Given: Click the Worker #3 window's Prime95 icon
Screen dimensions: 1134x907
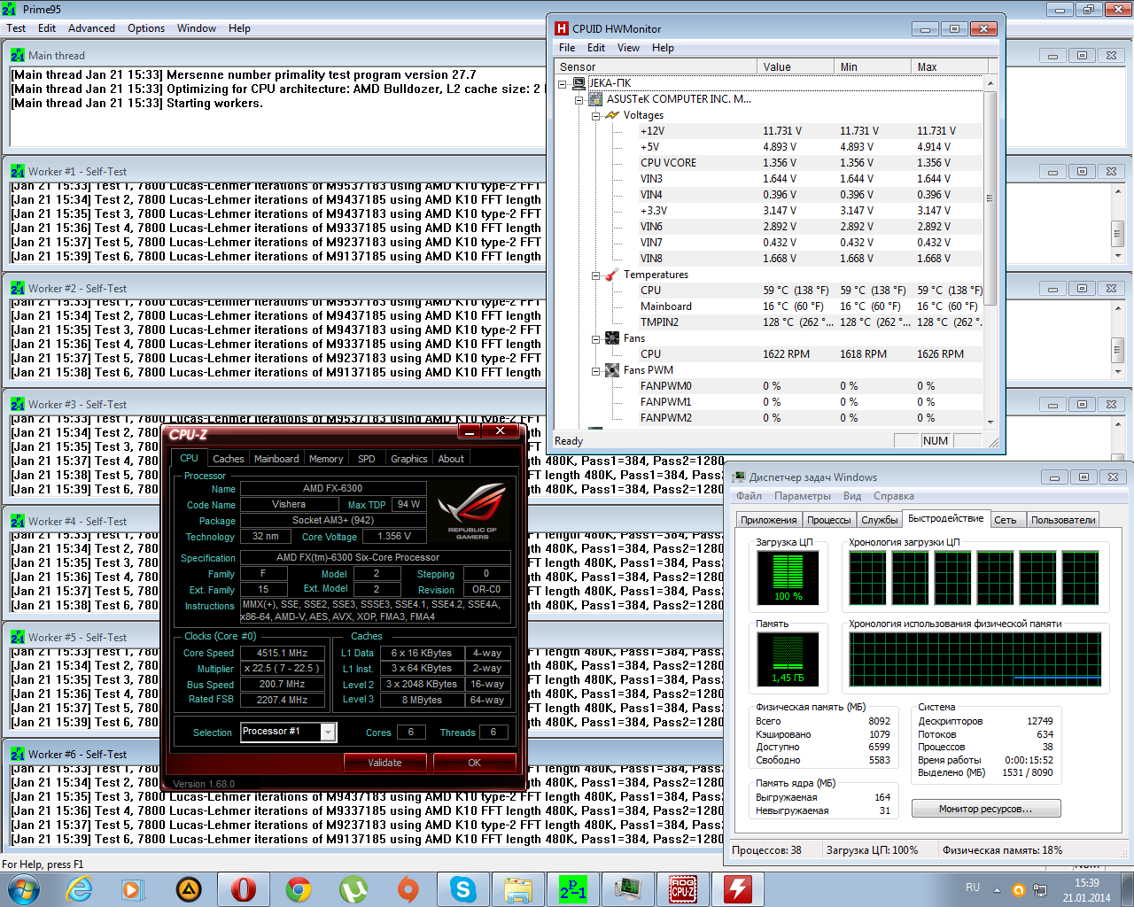Looking at the screenshot, I should [18, 404].
